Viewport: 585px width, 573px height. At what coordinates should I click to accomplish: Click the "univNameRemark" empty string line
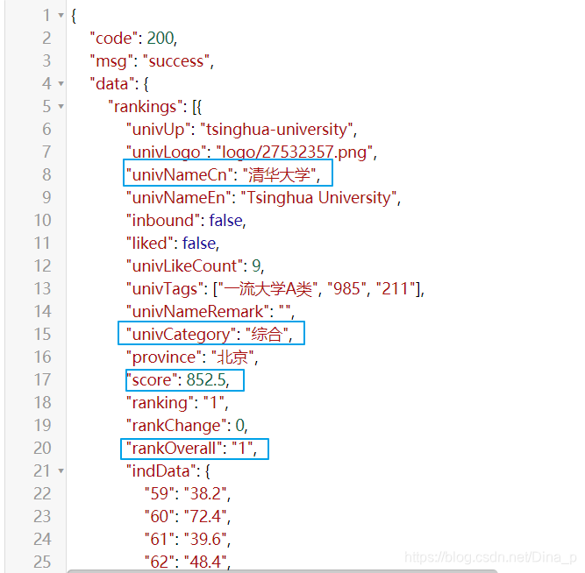tap(210, 311)
